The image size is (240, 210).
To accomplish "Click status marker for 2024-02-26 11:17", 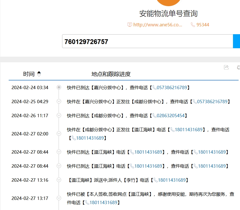I will (59, 115).
